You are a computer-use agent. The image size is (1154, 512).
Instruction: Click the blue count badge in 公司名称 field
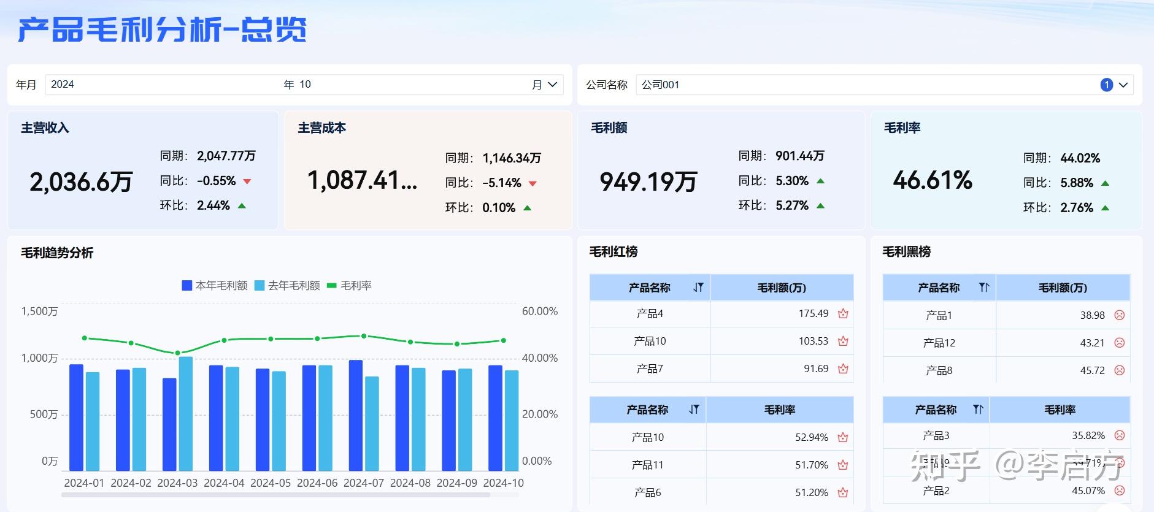point(1107,85)
